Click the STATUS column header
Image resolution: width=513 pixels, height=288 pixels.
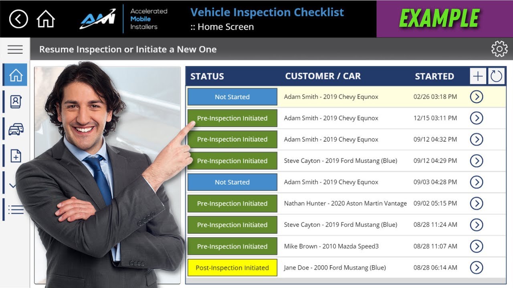207,76
